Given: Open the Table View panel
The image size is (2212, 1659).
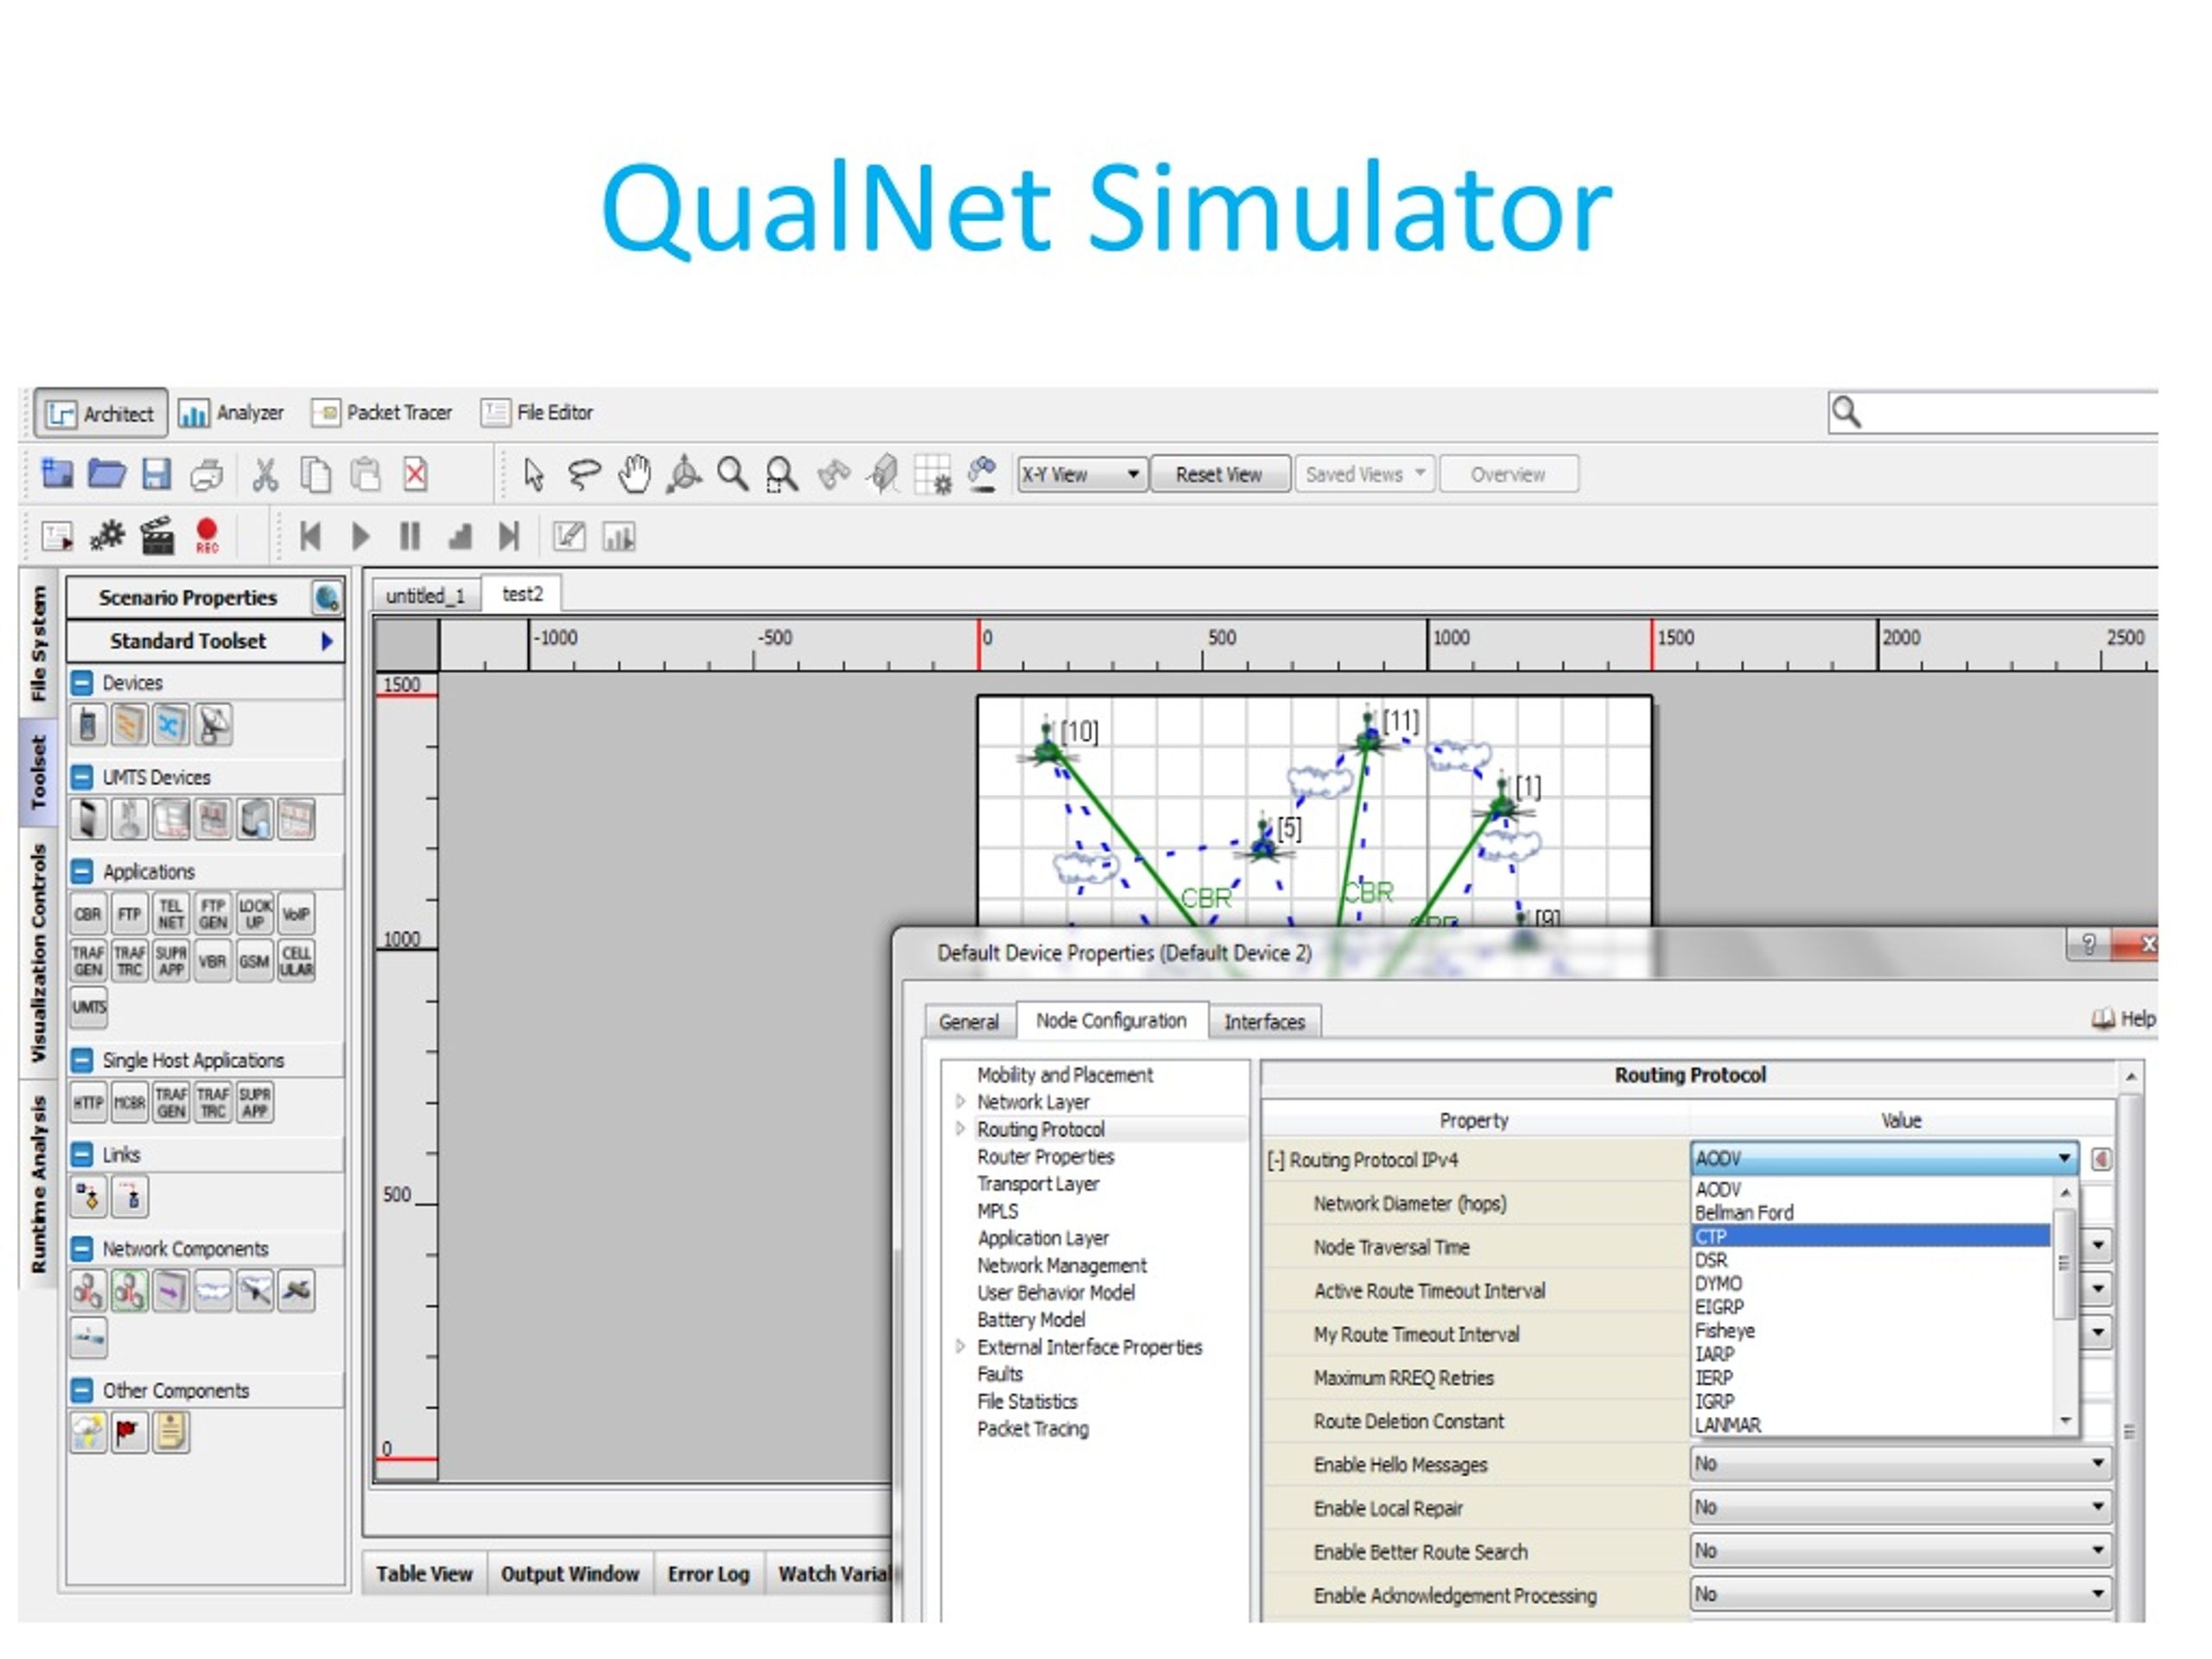Looking at the screenshot, I should click(x=424, y=1574).
